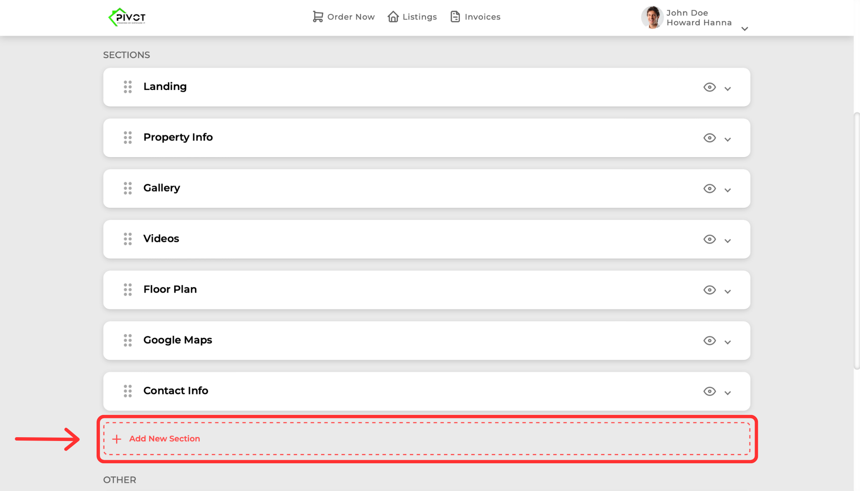
Task: Open the account dropdown arrow near Howard Hanna
Action: (745, 29)
